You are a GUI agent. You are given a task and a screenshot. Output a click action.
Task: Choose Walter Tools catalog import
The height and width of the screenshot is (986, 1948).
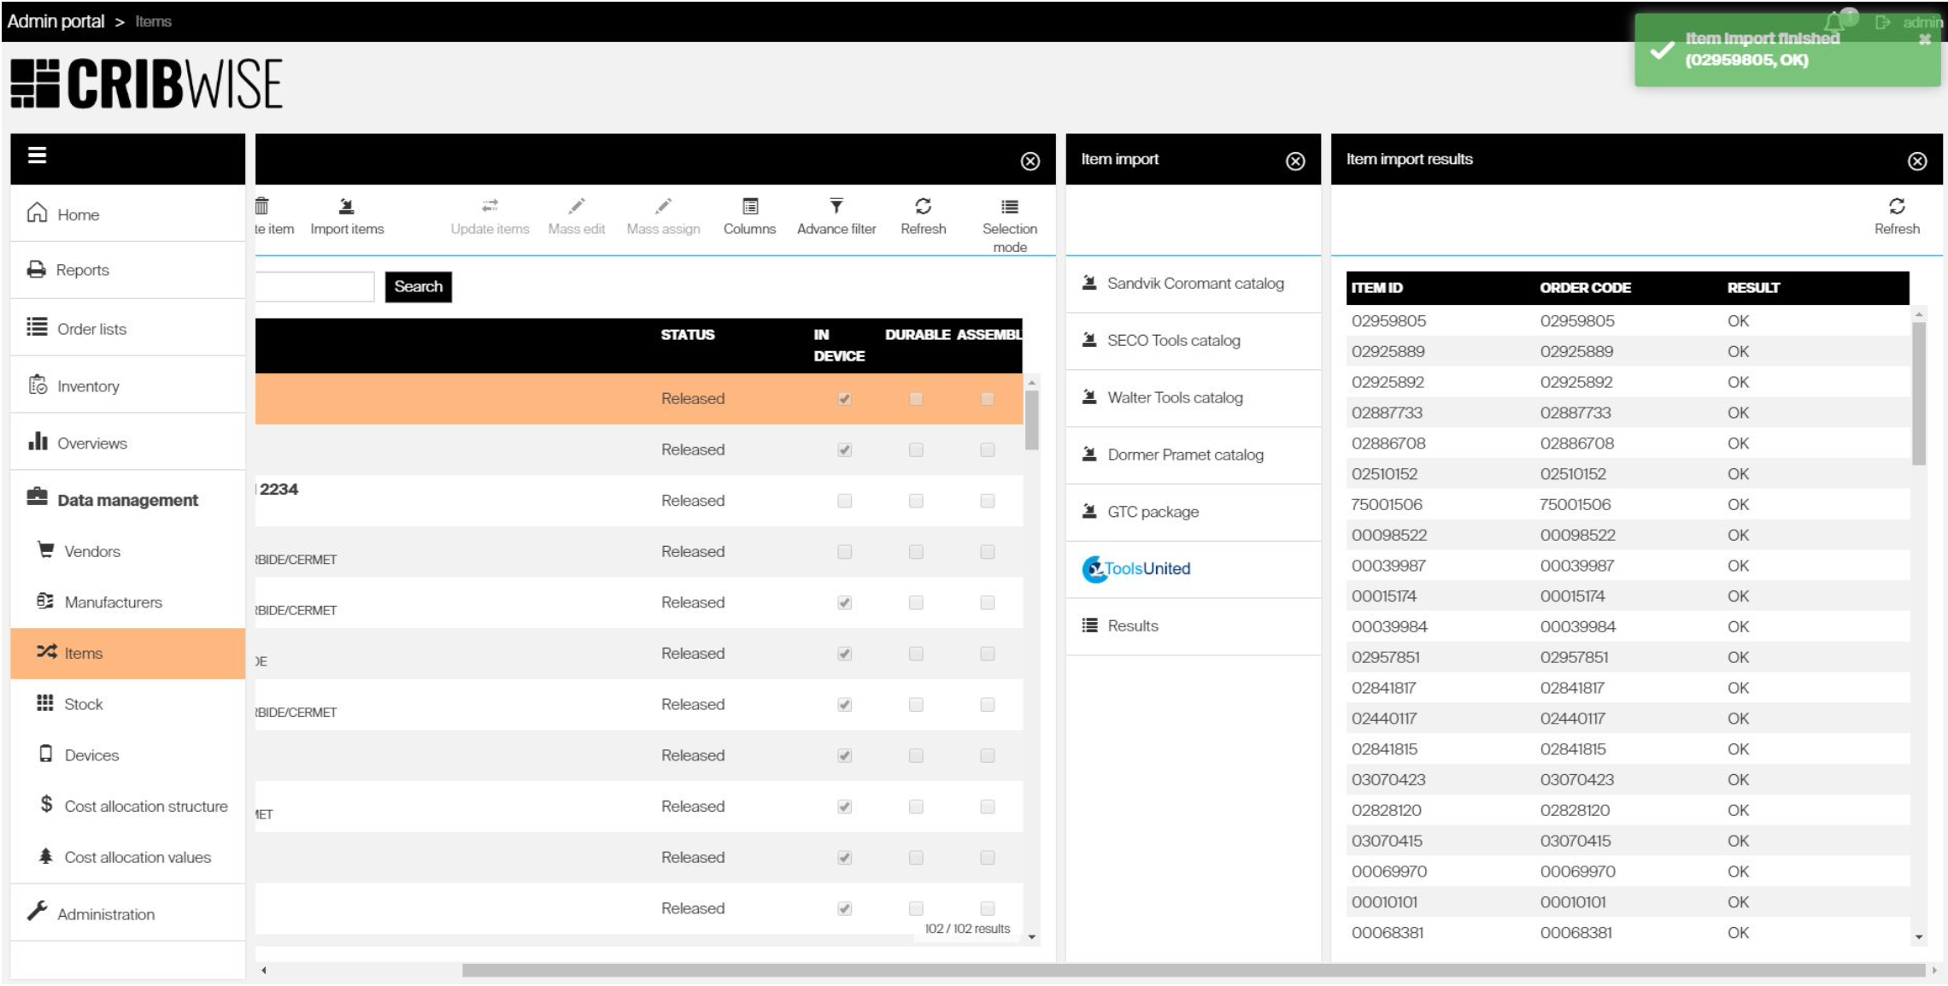click(1193, 398)
